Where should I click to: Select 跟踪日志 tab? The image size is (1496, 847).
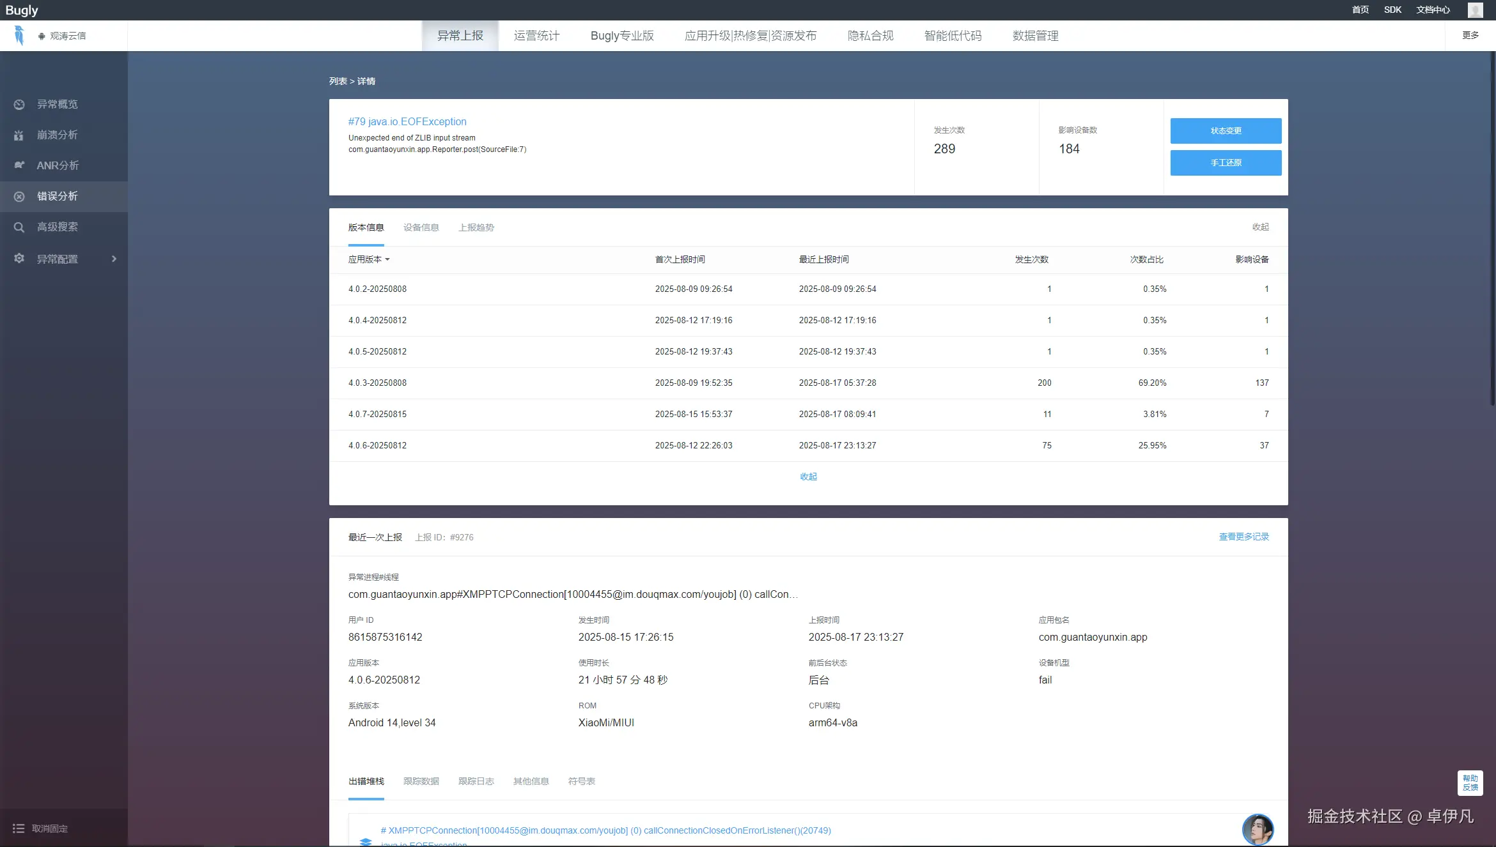(476, 782)
